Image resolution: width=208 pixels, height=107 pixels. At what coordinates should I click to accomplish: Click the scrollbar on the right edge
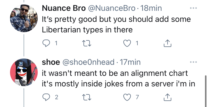point(206,91)
